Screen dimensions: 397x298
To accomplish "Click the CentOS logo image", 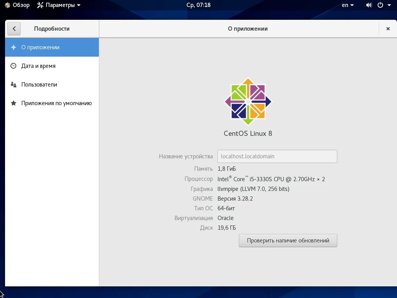I will point(248,101).
